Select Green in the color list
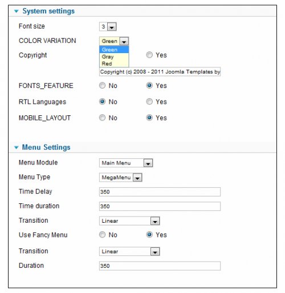The image size is (285, 293). coord(114,50)
